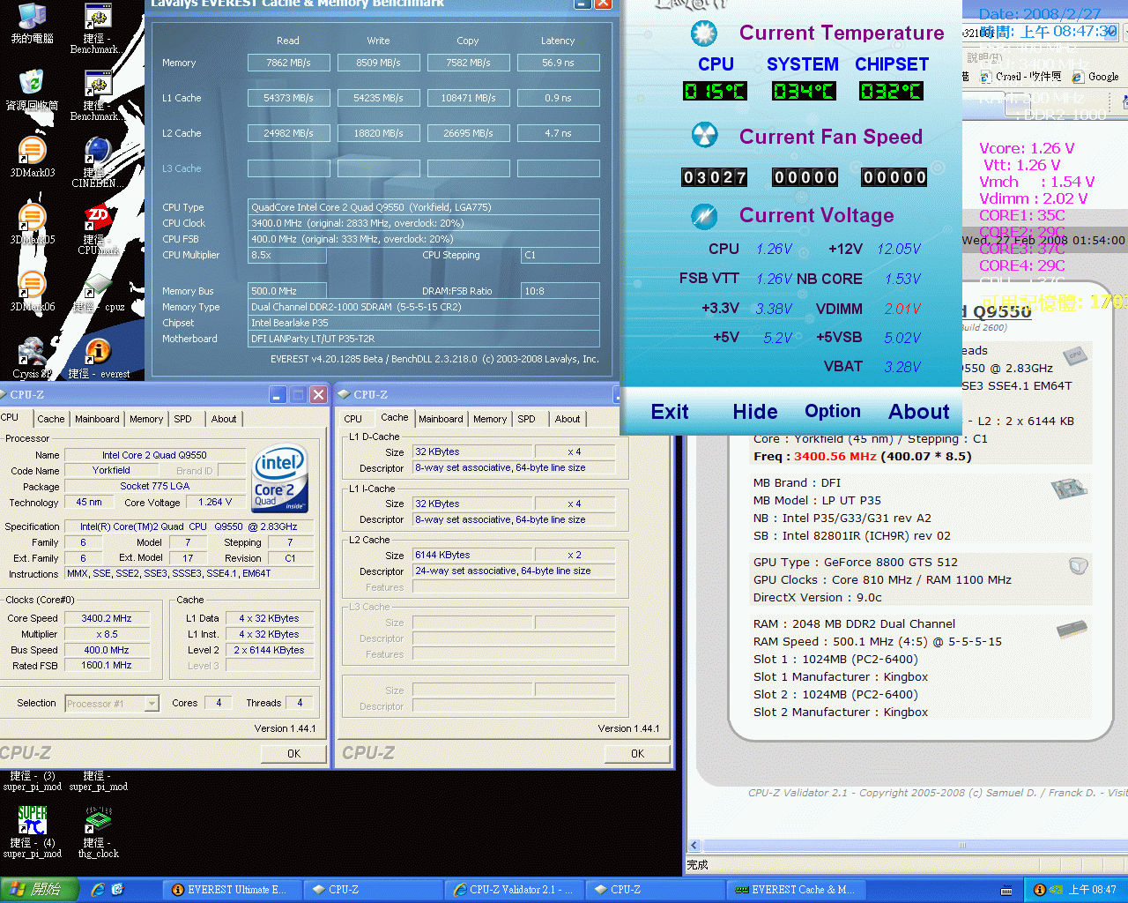Click the browser horizontal scrollbar thumb

coord(961,845)
